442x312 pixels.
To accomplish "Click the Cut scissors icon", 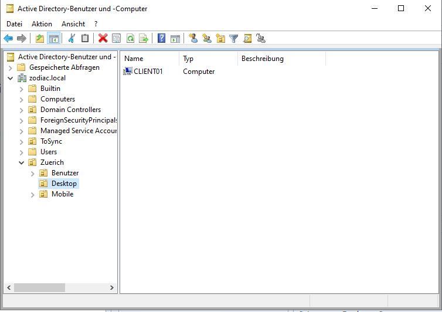I will click(x=72, y=38).
